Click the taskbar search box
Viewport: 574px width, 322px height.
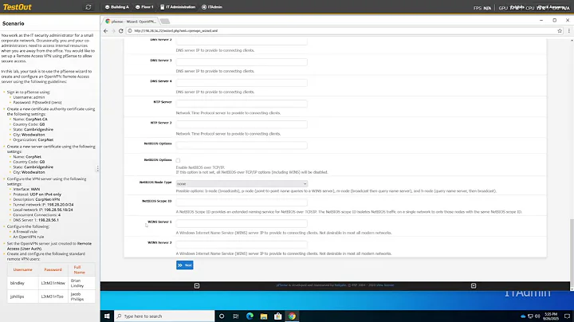click(164, 316)
